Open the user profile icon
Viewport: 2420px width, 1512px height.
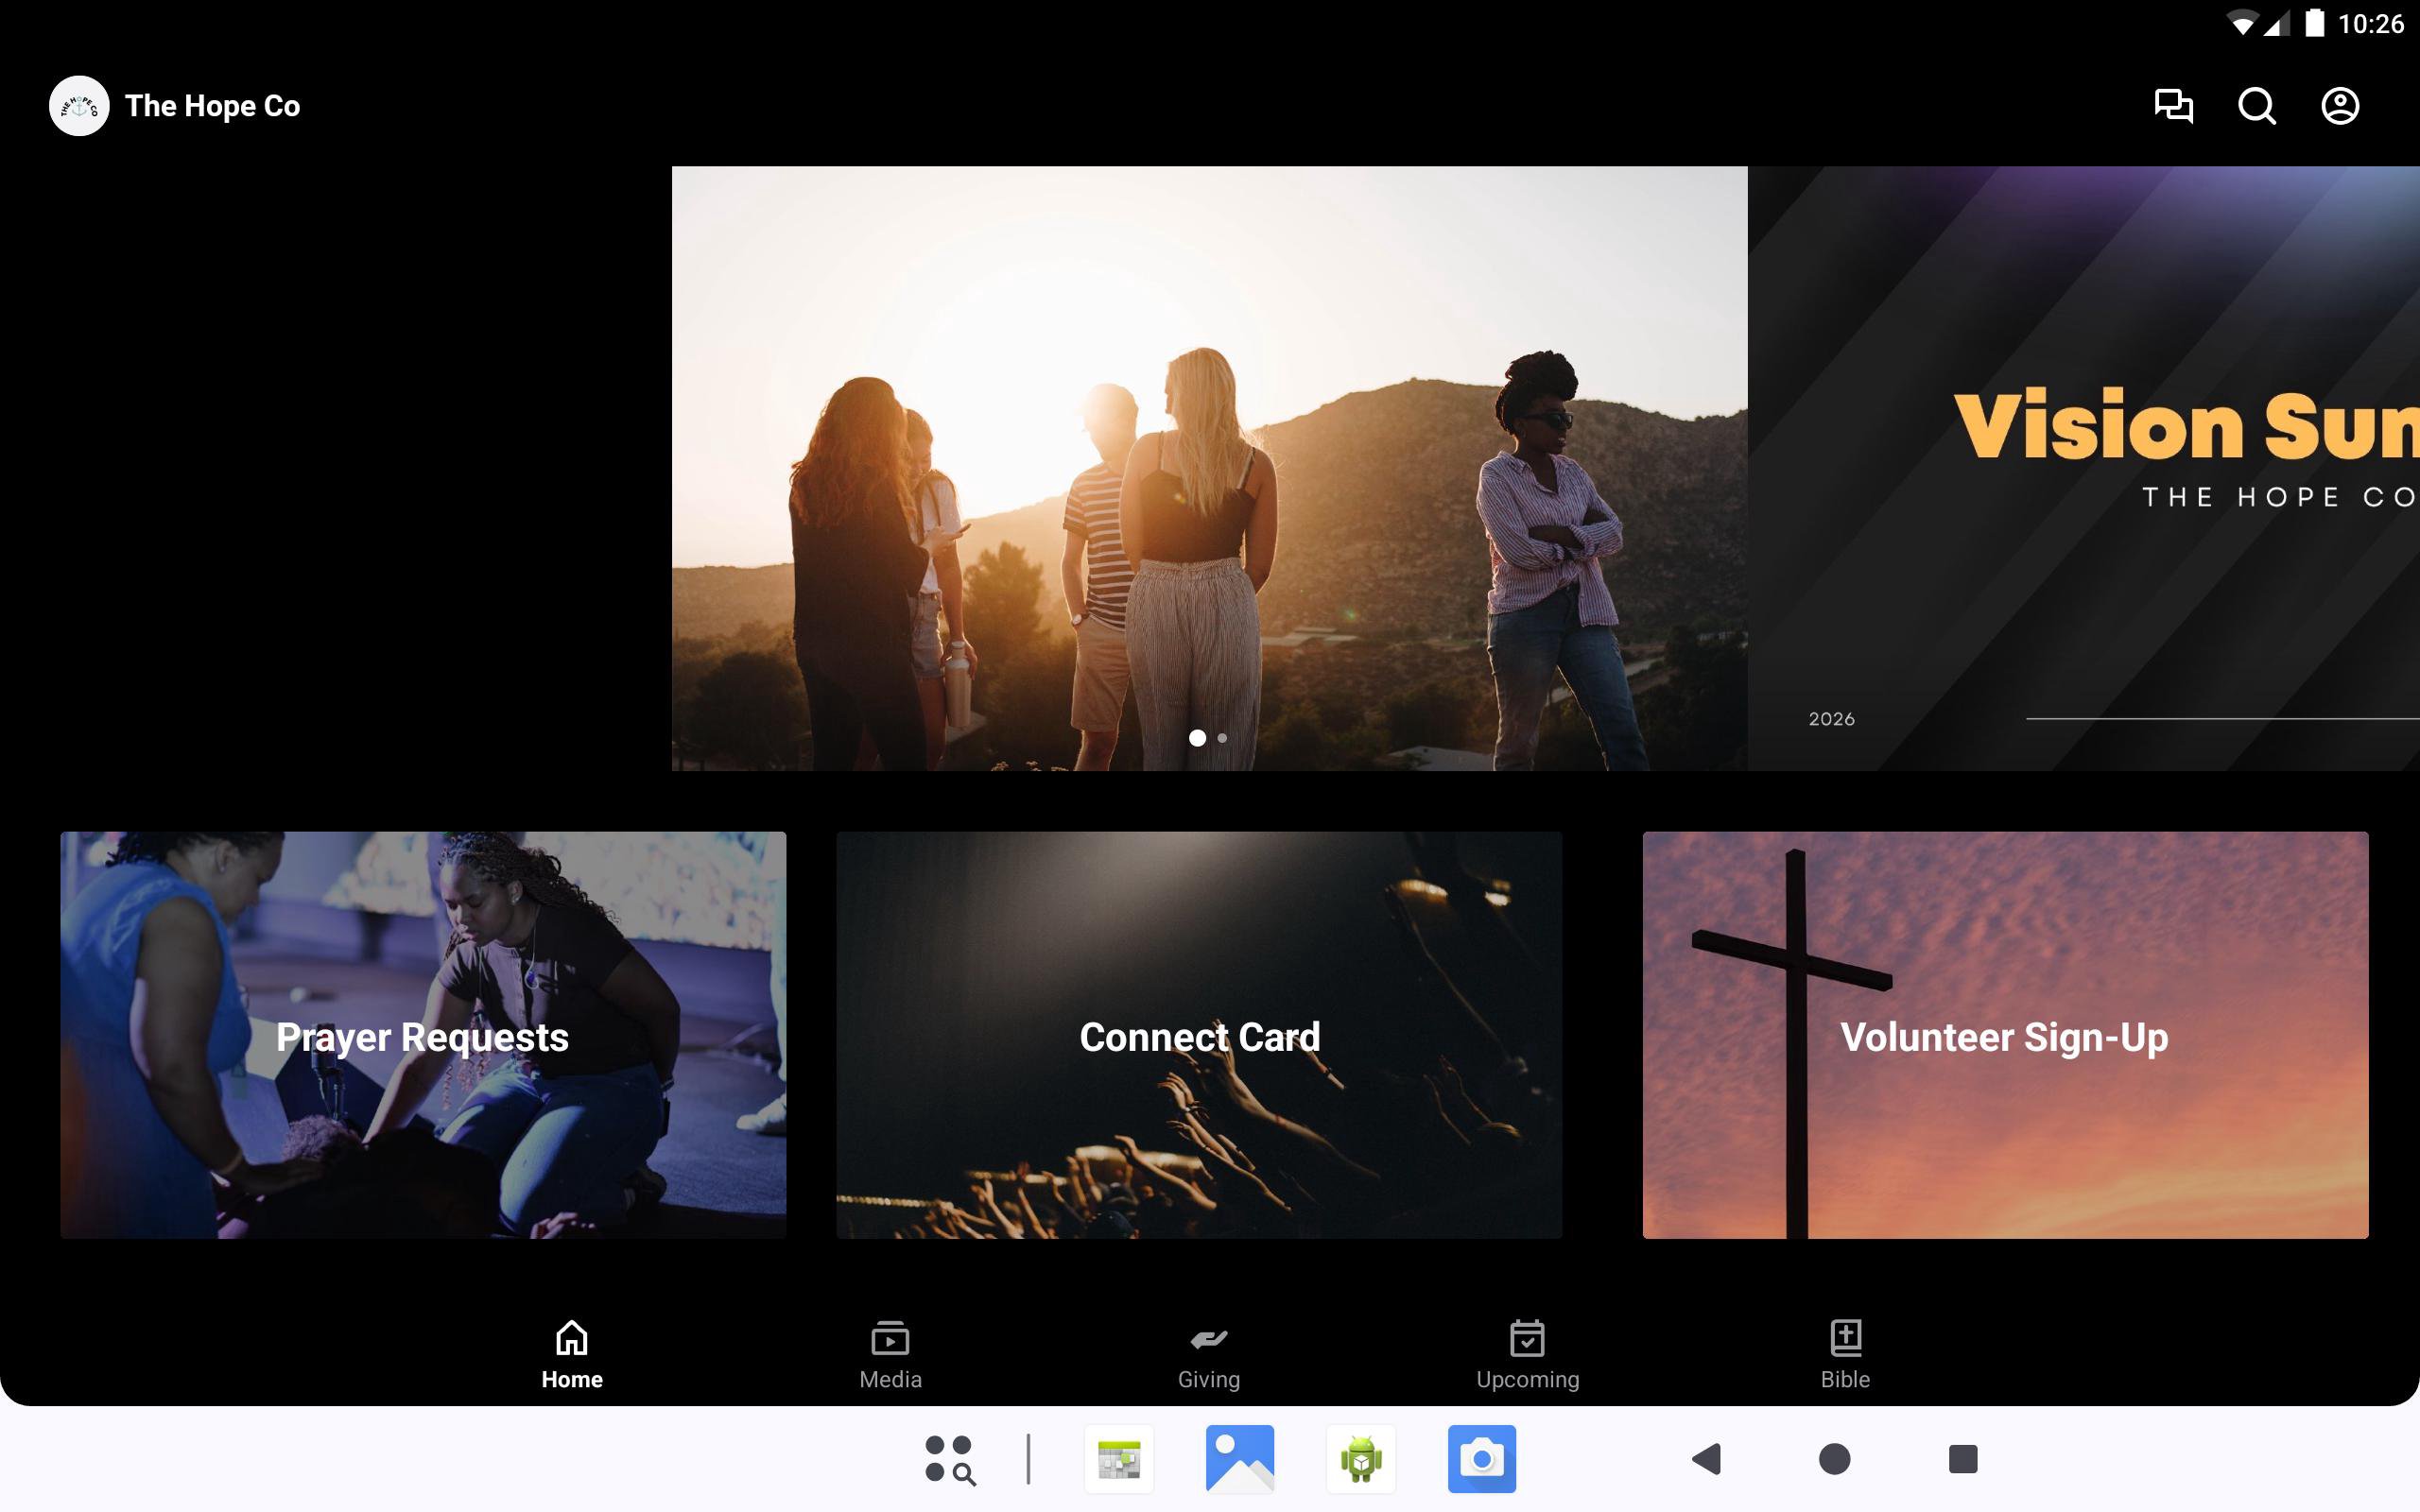point(2339,106)
